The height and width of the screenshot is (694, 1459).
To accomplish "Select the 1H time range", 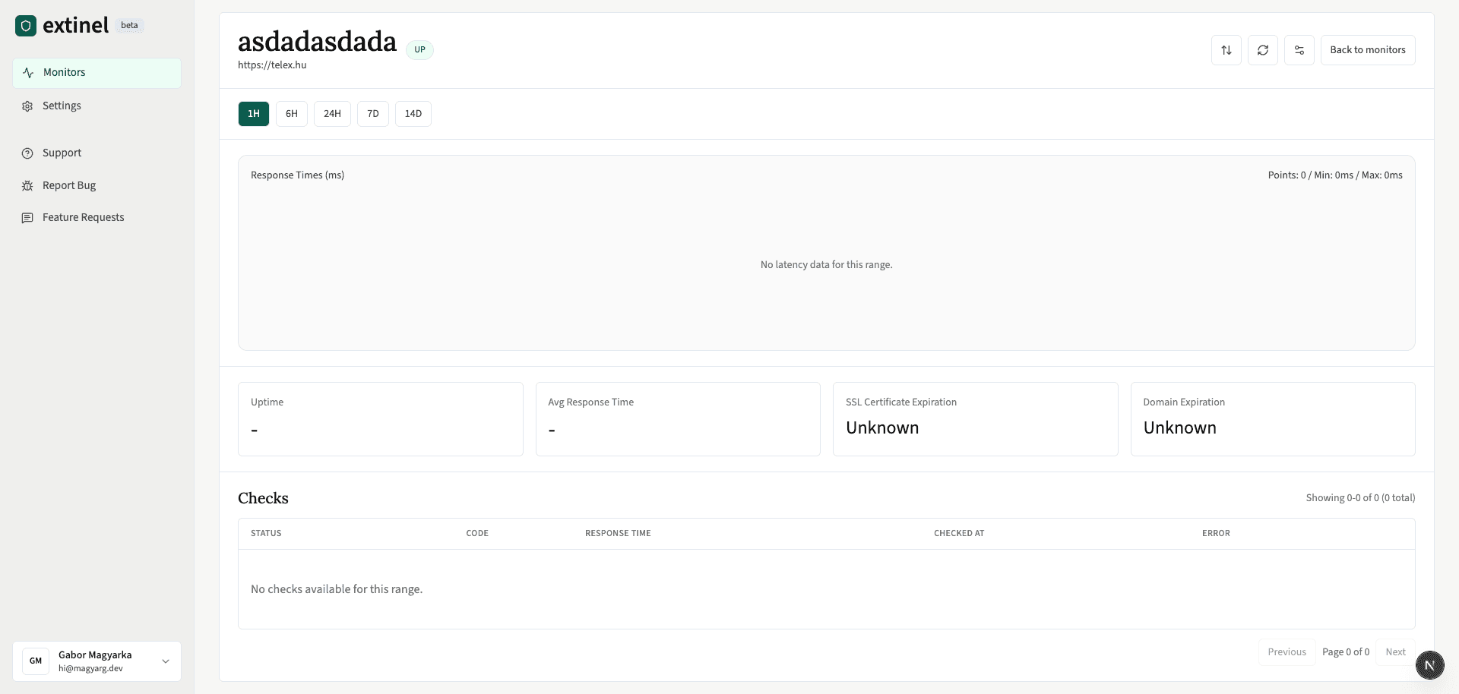I will [253, 114].
